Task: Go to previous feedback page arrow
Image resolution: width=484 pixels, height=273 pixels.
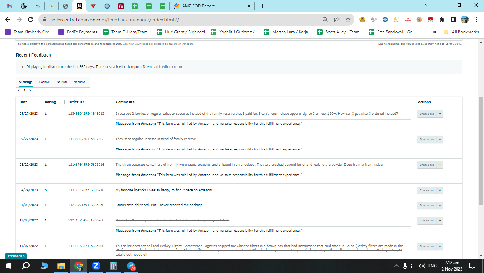Action: (x=19, y=90)
